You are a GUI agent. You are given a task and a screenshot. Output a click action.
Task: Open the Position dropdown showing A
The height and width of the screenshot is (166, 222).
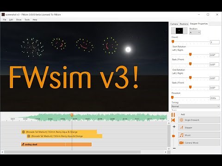coord(195,32)
